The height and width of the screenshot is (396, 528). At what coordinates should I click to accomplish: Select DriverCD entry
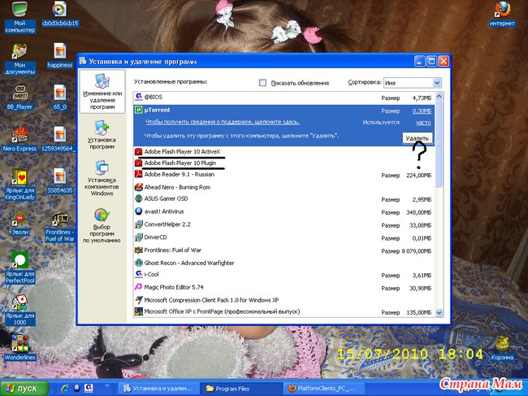coord(283,237)
